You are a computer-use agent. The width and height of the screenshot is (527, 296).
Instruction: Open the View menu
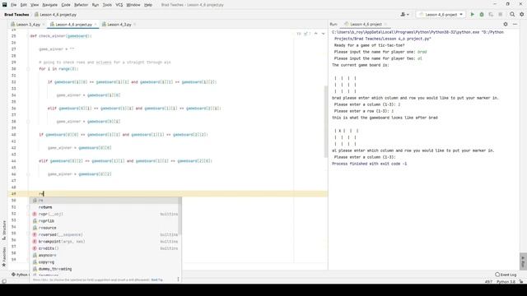[x=35, y=5]
